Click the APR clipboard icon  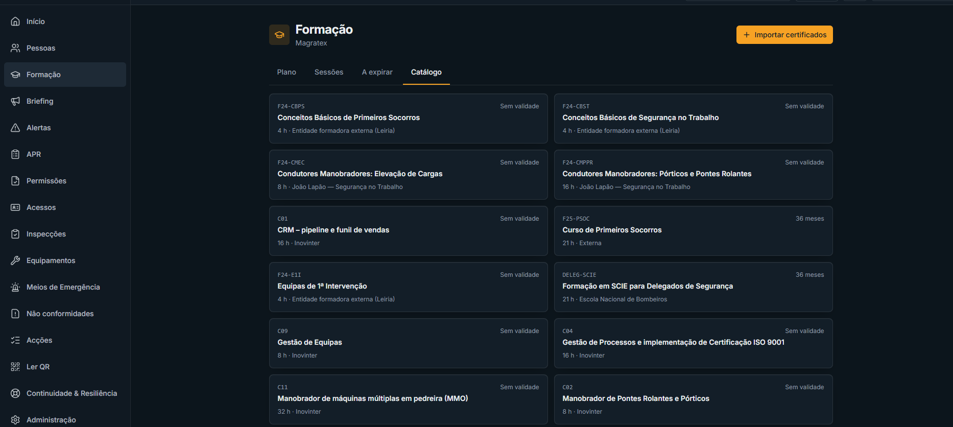click(x=15, y=154)
